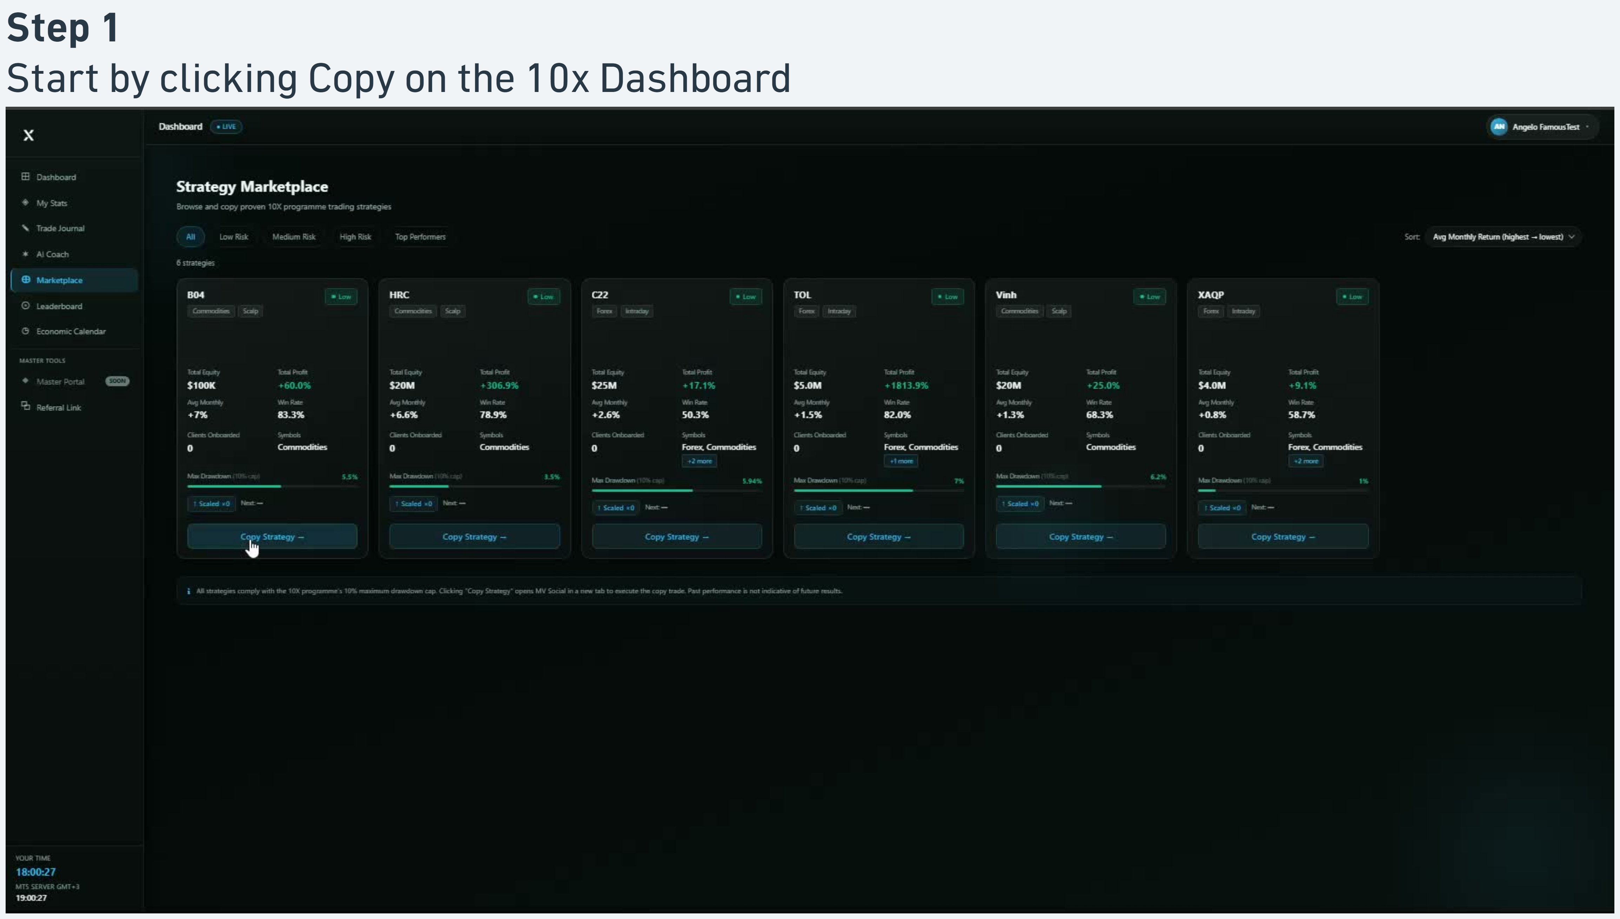Open AI Coach from sidebar
Image resolution: width=1620 pixels, height=919 pixels.
click(x=74, y=254)
